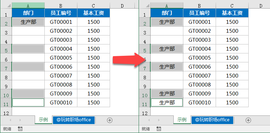Click next-sheet arrow in the left window
This screenshot has width=270, height=133.
(20, 120)
